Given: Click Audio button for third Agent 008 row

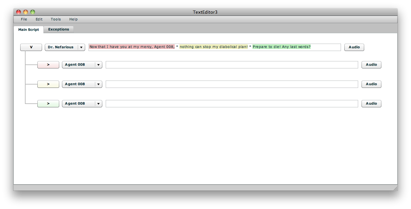Looking at the screenshot, I should (x=371, y=104).
